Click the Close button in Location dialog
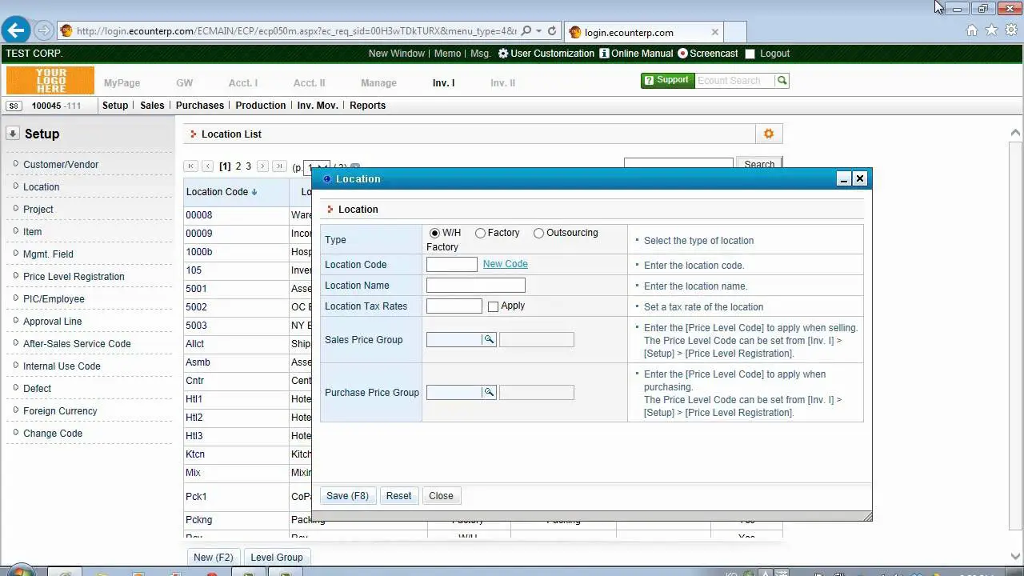The image size is (1024, 576). click(x=441, y=496)
